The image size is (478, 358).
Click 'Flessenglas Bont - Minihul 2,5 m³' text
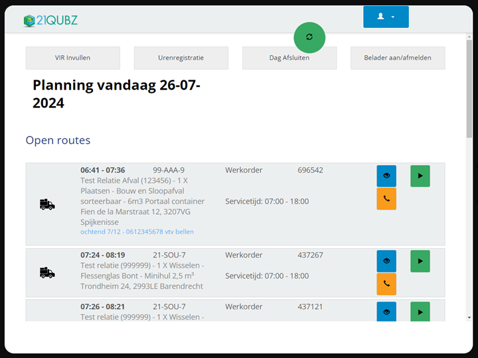137,276
